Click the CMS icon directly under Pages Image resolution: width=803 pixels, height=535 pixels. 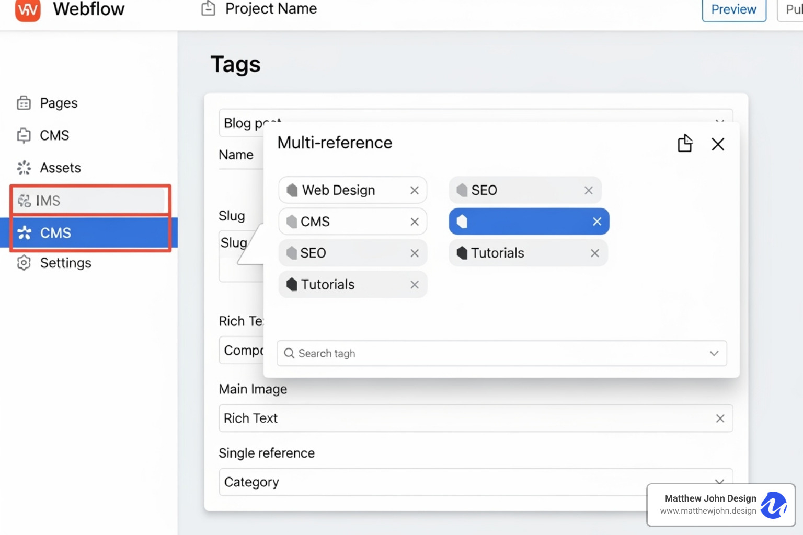pos(24,135)
